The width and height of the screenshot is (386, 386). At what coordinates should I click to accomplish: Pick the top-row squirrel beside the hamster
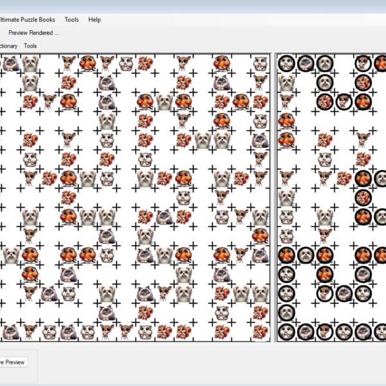[x=145, y=63]
